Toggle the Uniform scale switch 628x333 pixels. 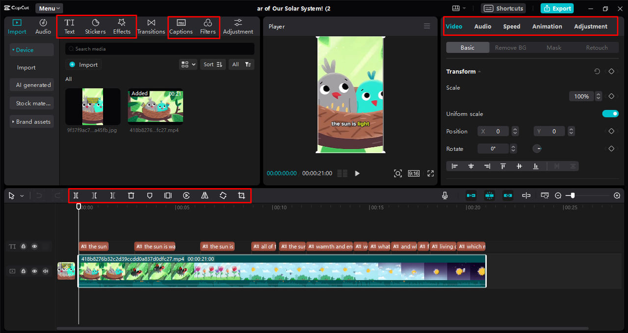point(610,114)
